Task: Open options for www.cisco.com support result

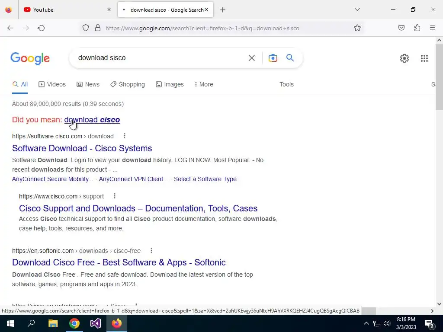Action: 114,196
